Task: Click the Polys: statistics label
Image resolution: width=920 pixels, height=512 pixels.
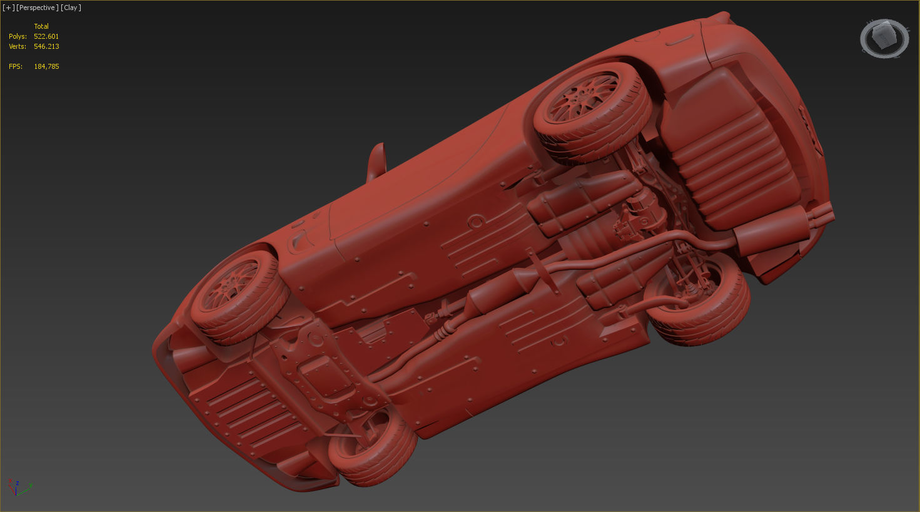Action: [x=18, y=36]
